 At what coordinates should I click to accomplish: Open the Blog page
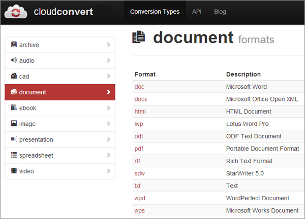click(x=220, y=12)
